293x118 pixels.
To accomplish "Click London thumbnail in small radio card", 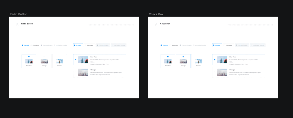I will [x=59, y=61].
